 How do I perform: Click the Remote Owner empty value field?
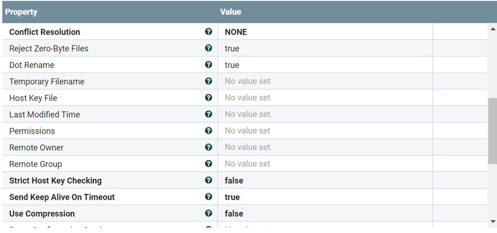click(x=325, y=147)
